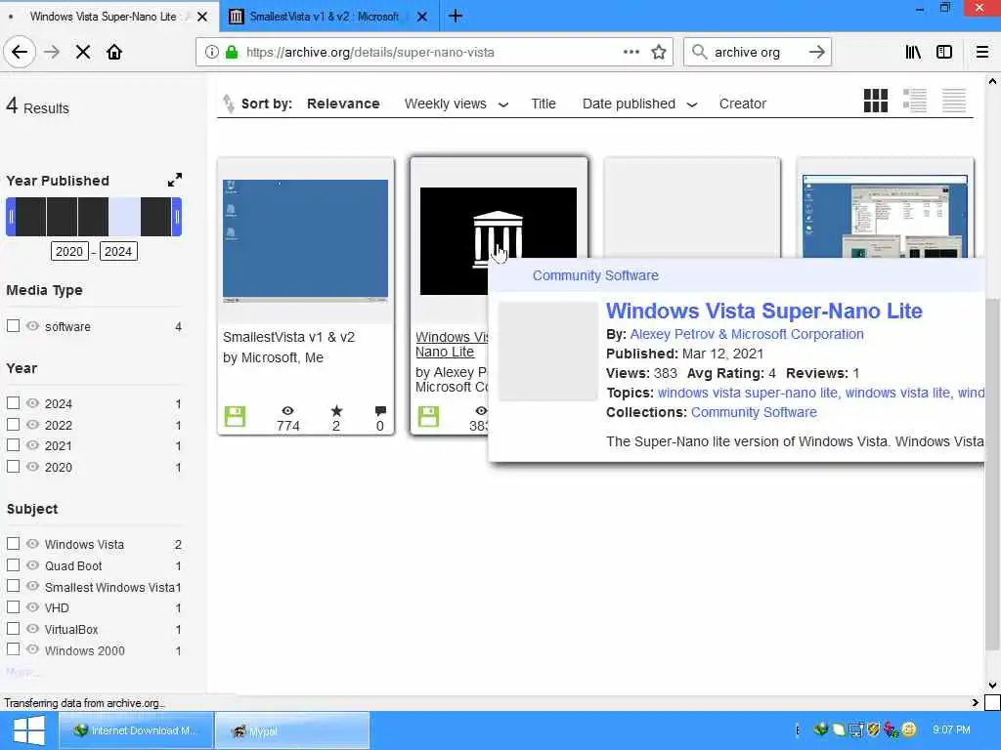Toggle sort direction arrows icon
Screen dimensions: 1001x750
point(228,104)
